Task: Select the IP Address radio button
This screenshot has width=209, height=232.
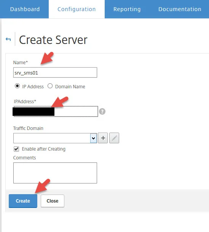Action: tap(17, 86)
